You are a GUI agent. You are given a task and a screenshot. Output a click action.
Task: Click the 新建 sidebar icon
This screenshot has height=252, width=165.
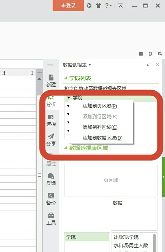tap(51, 81)
